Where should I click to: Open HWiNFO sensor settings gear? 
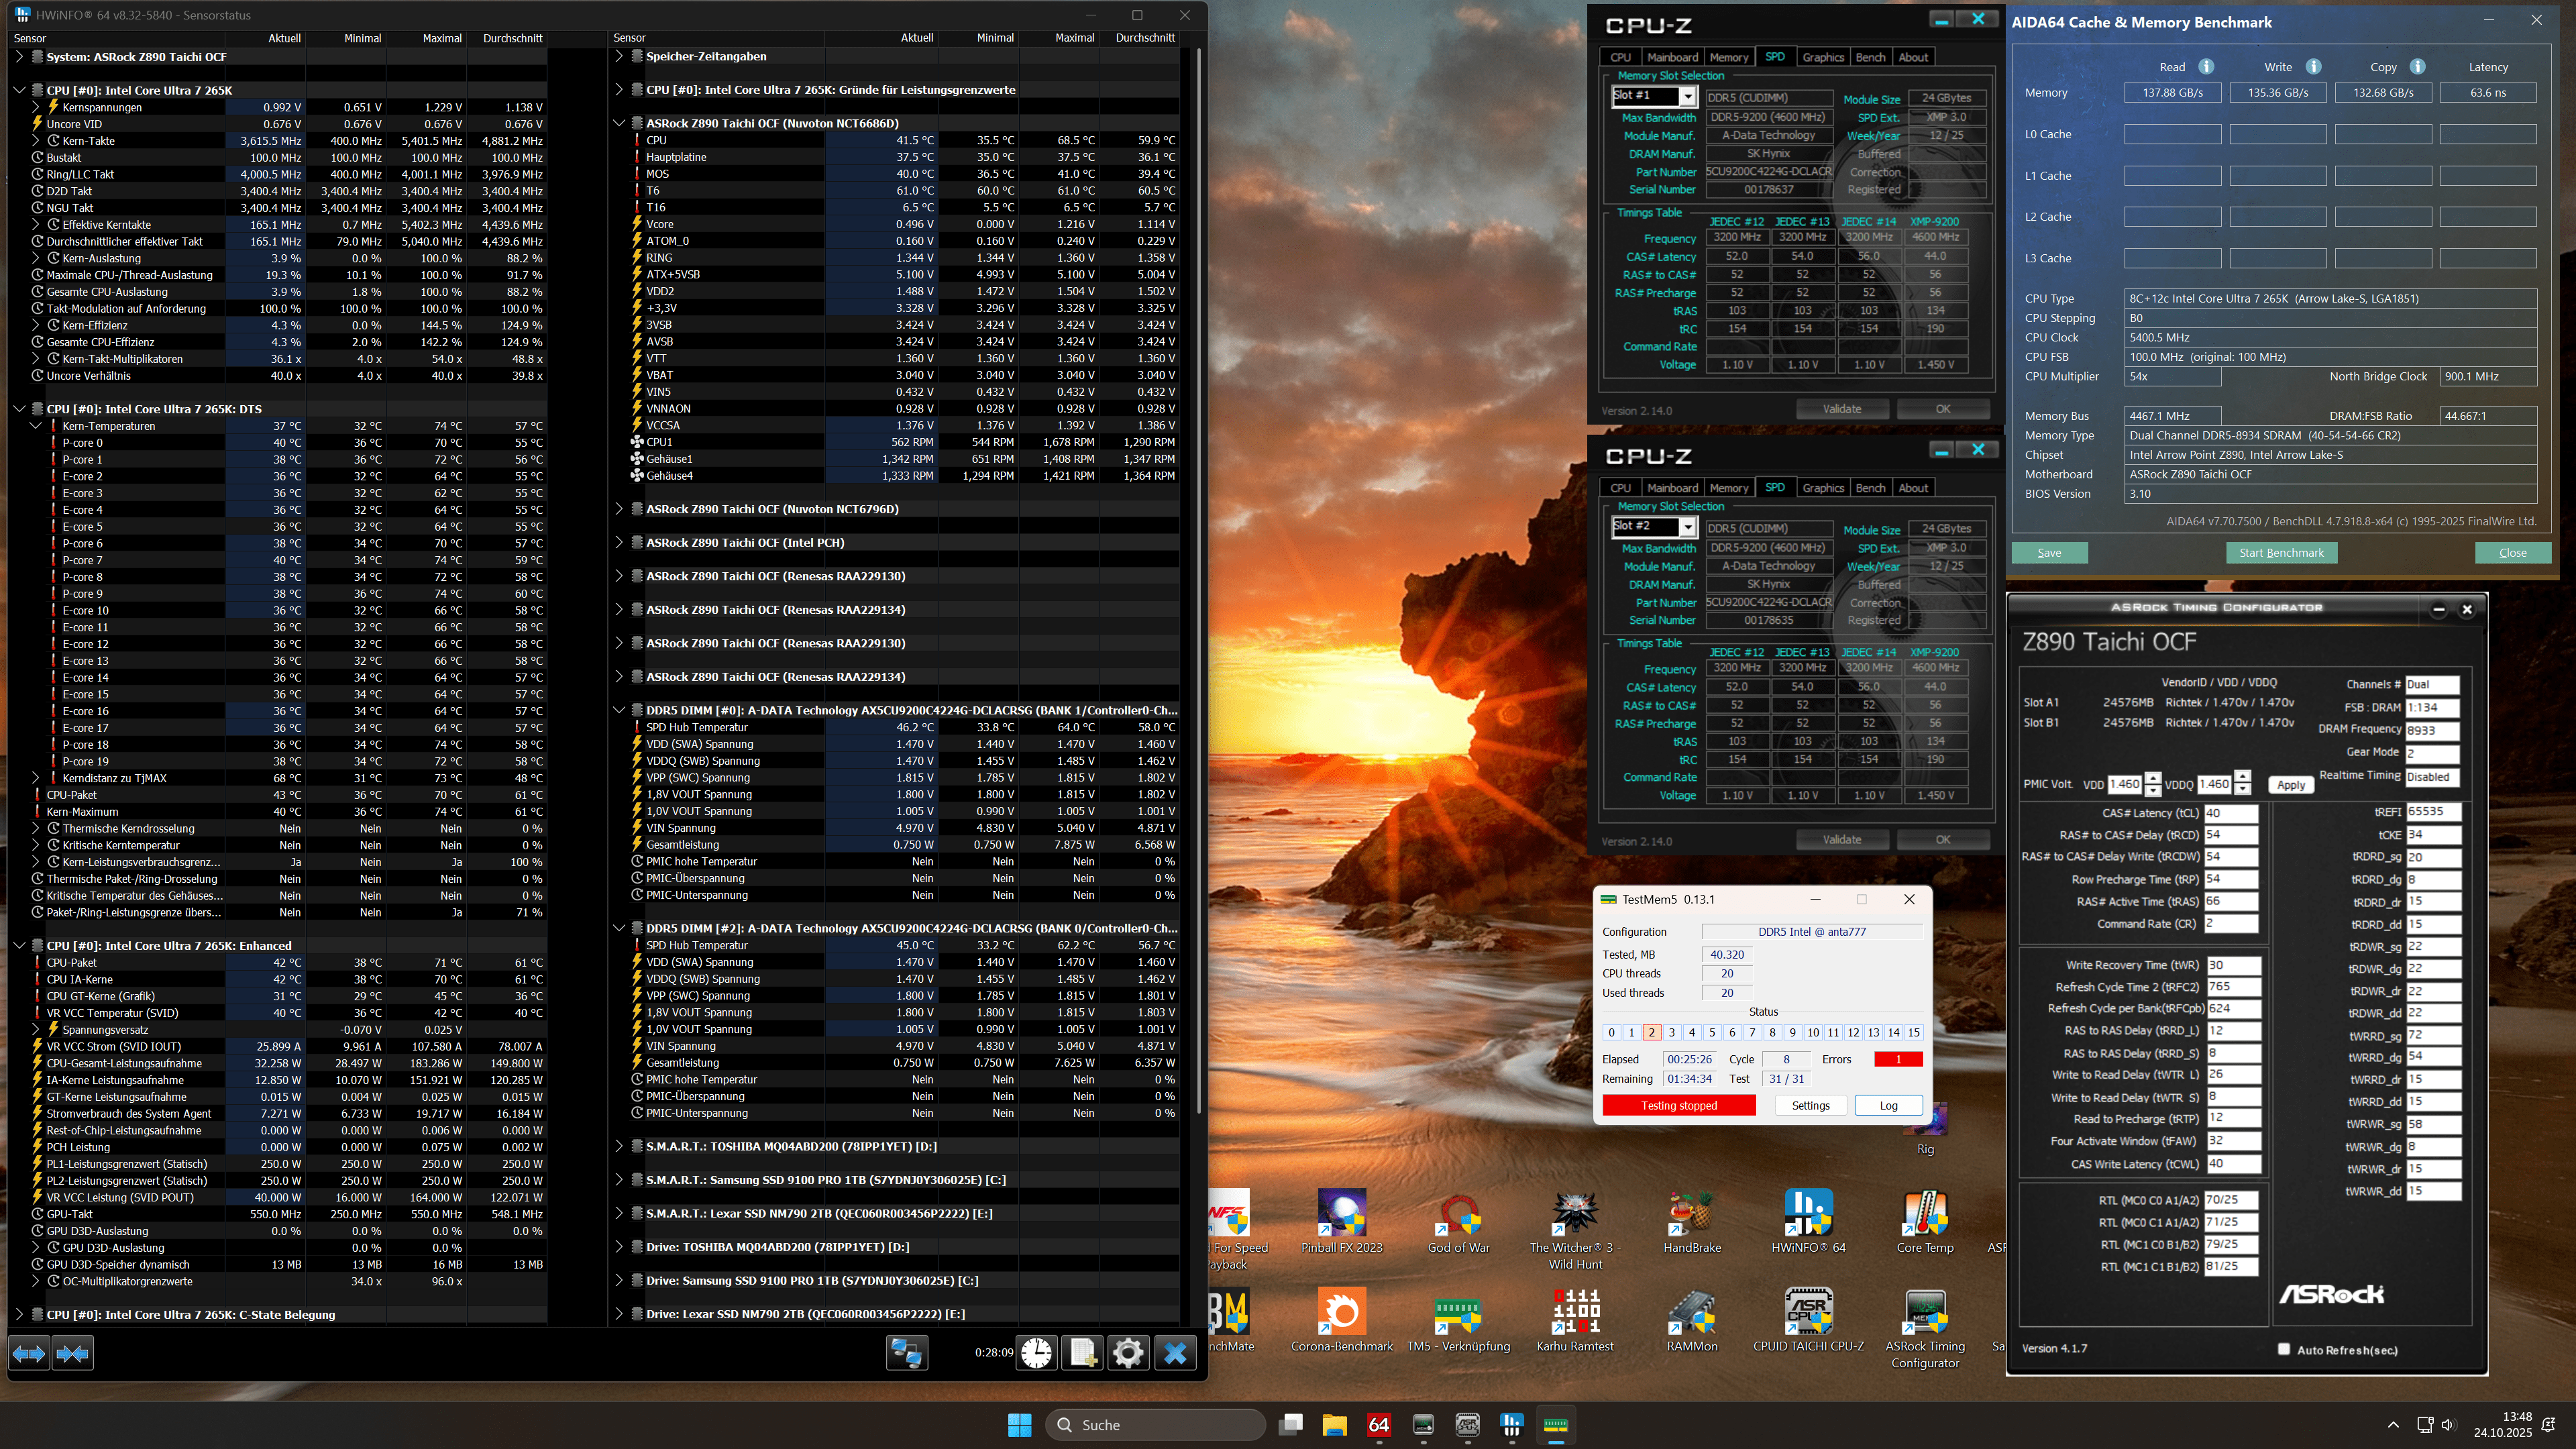point(1128,1353)
